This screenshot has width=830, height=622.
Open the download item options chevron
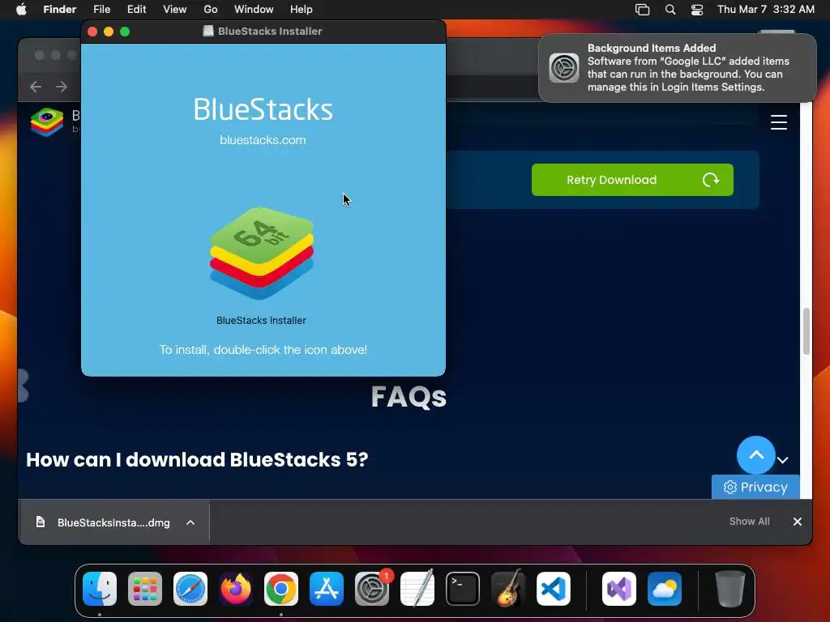190,522
